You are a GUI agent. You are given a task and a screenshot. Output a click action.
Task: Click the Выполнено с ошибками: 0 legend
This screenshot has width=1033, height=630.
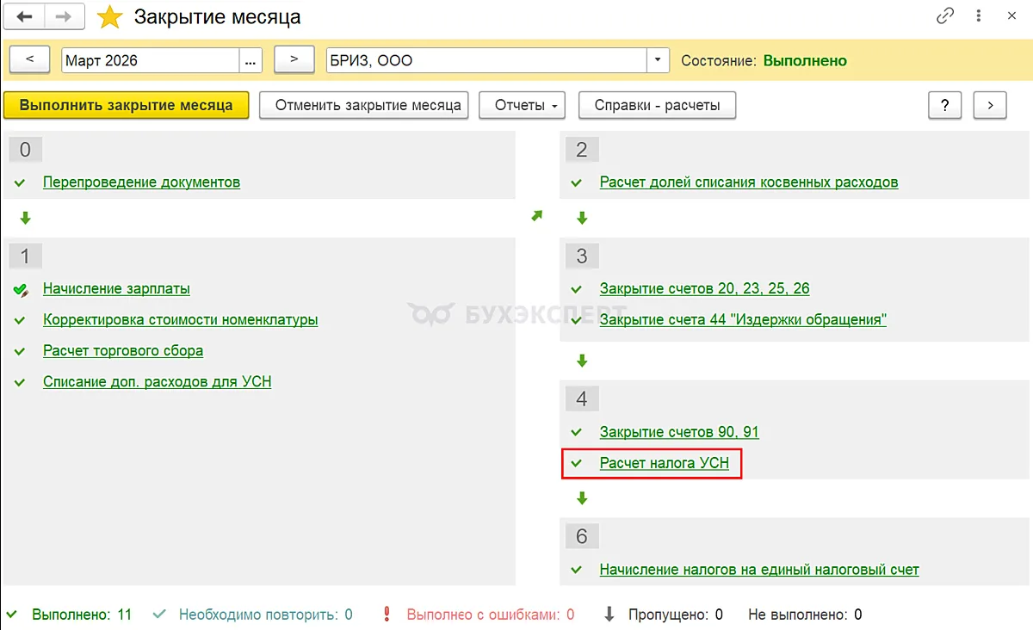click(x=490, y=615)
